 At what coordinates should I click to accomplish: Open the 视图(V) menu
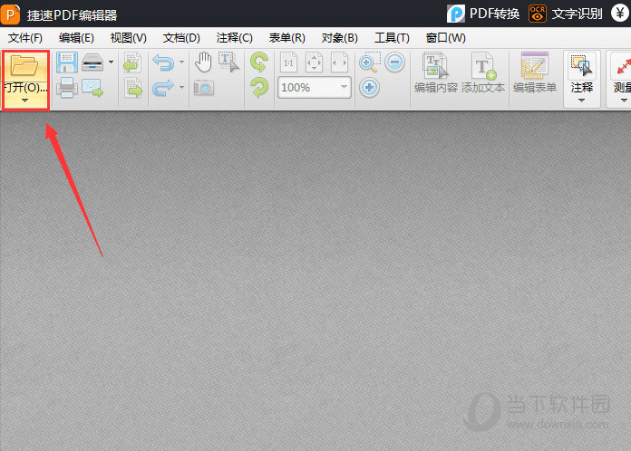pyautogui.click(x=129, y=38)
